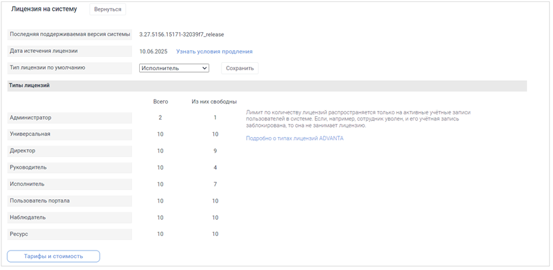
Task: Click the license expiry date 10.06.2025
Action: coord(154,51)
